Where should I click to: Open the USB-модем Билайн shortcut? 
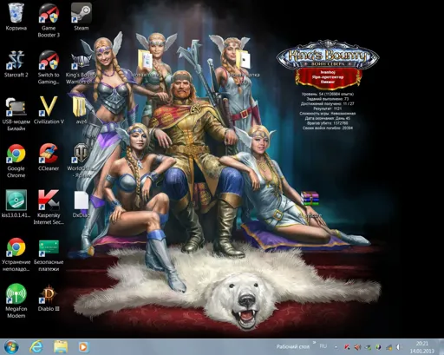tap(16, 114)
